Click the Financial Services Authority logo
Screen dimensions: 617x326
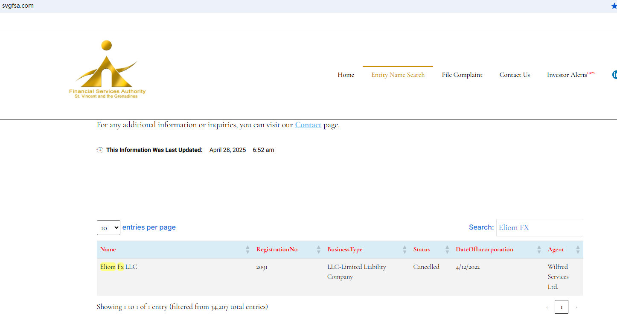point(108,70)
